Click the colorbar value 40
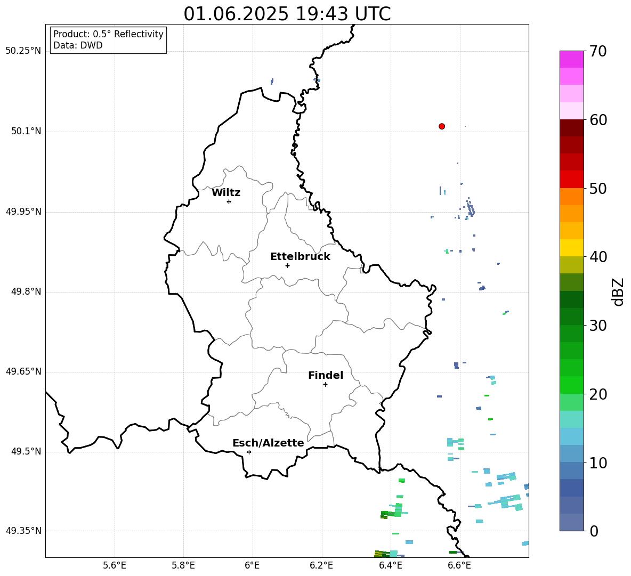The image size is (631, 576). (598, 257)
